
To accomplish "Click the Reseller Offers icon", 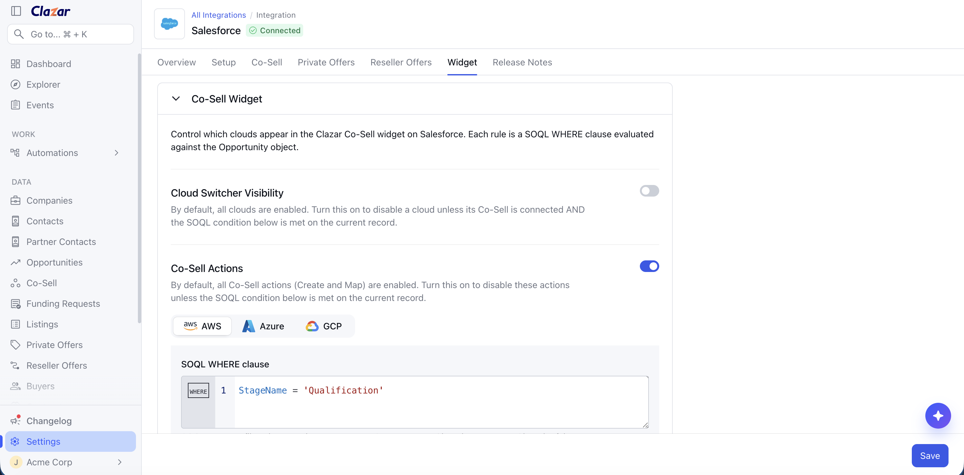I will click(x=15, y=365).
